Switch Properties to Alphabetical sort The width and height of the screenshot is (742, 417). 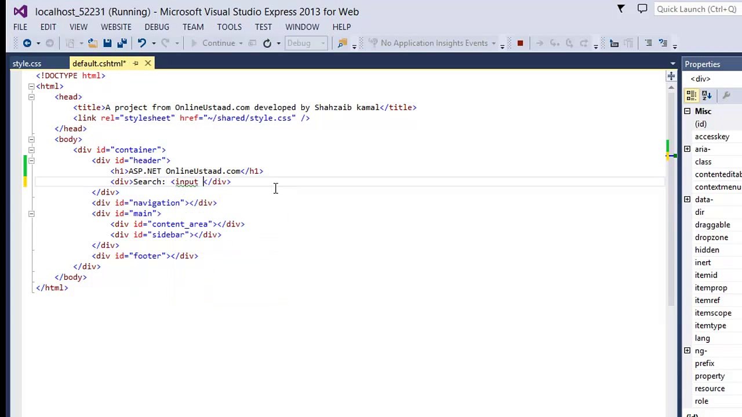coord(707,96)
